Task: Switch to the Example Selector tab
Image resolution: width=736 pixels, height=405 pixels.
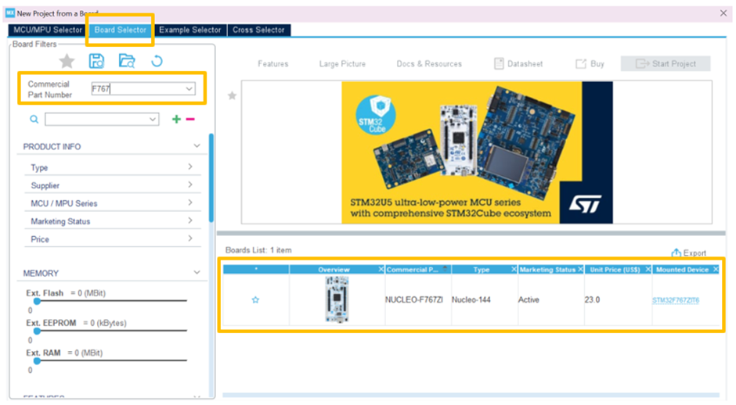Action: 189,30
